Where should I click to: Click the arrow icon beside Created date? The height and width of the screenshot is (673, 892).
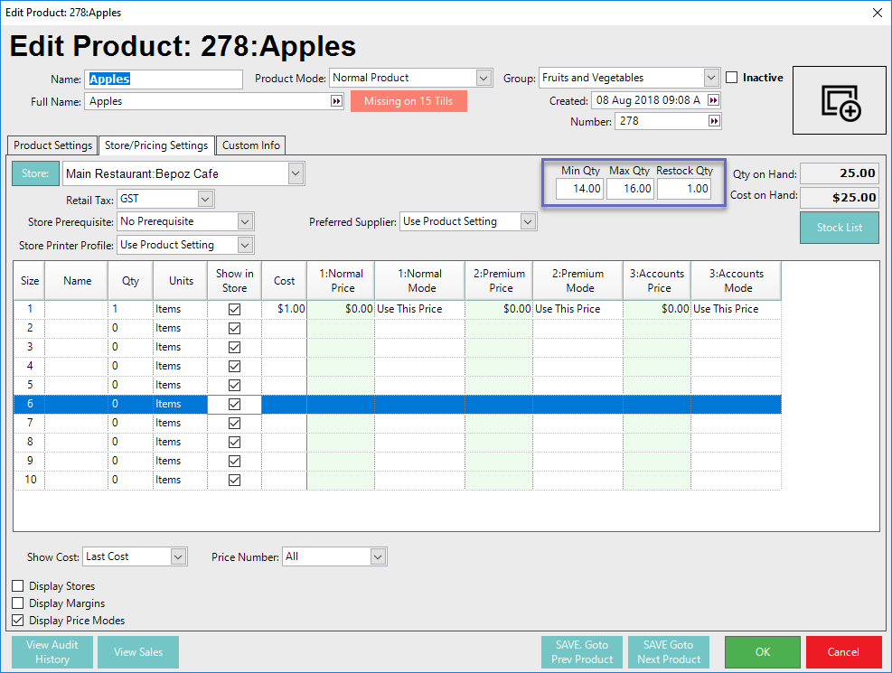pos(713,101)
